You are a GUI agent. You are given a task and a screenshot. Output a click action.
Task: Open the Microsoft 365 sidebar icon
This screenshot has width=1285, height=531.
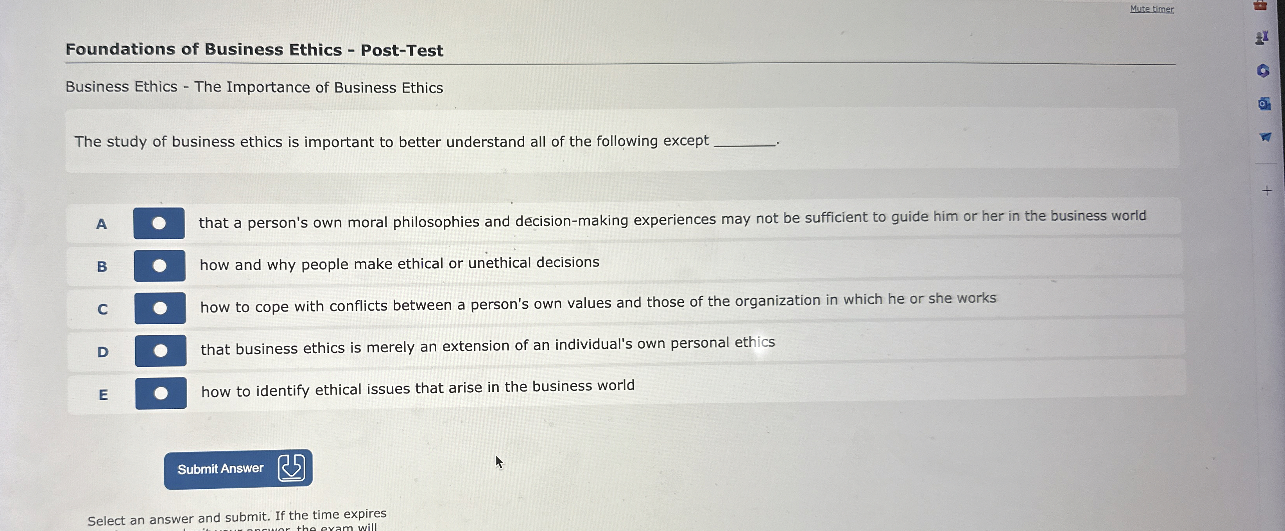pyautogui.click(x=1263, y=70)
